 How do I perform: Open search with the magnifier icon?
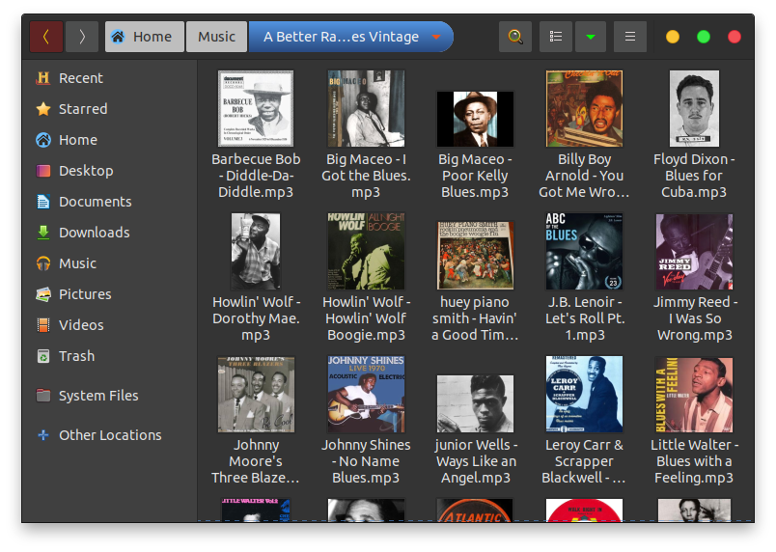pyautogui.click(x=515, y=37)
